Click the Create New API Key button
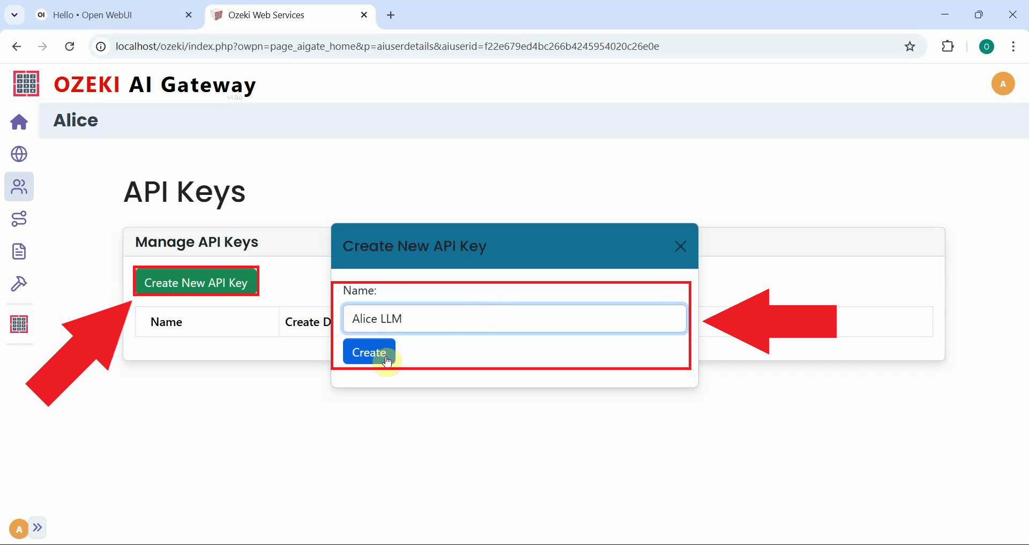Viewport: 1029px width, 545px height. click(x=196, y=282)
